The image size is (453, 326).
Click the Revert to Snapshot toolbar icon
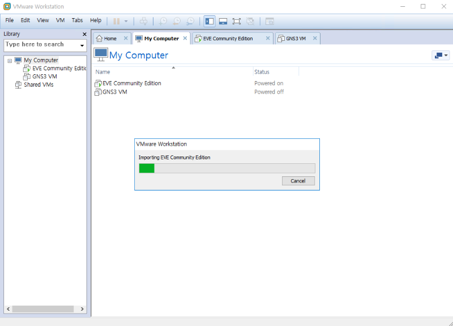coord(177,21)
